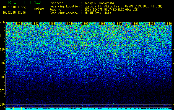Click the 1809 time marker label
This screenshot has width=174, height=110.
(x=152, y=24)
